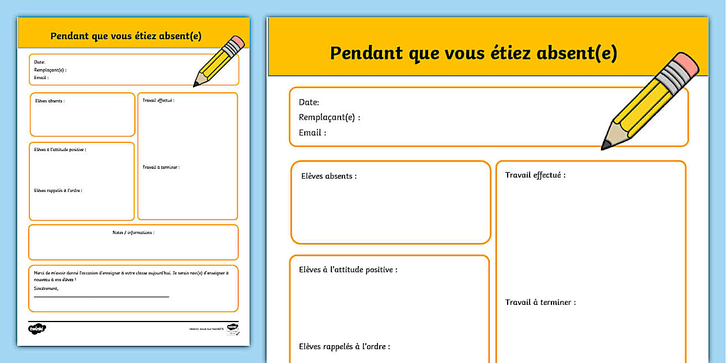The height and width of the screenshot is (363, 726).
Task: Click the signature line below 'Sincèrement'
Action: coord(101,297)
